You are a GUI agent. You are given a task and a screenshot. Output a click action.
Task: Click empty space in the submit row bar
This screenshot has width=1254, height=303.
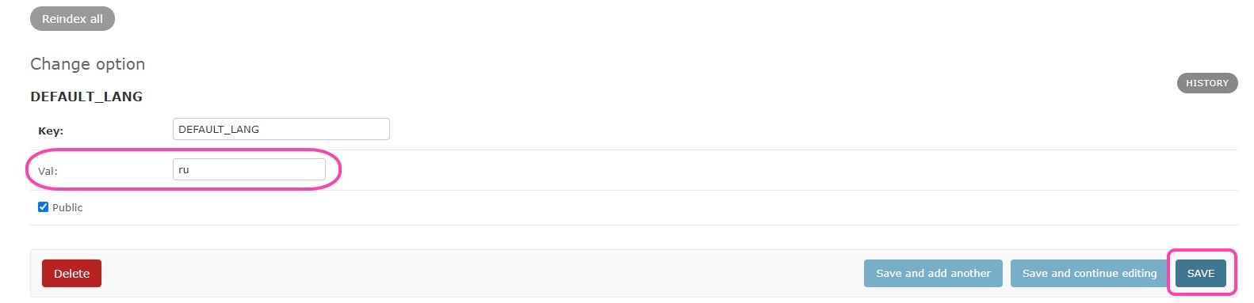pyautogui.click(x=476, y=273)
